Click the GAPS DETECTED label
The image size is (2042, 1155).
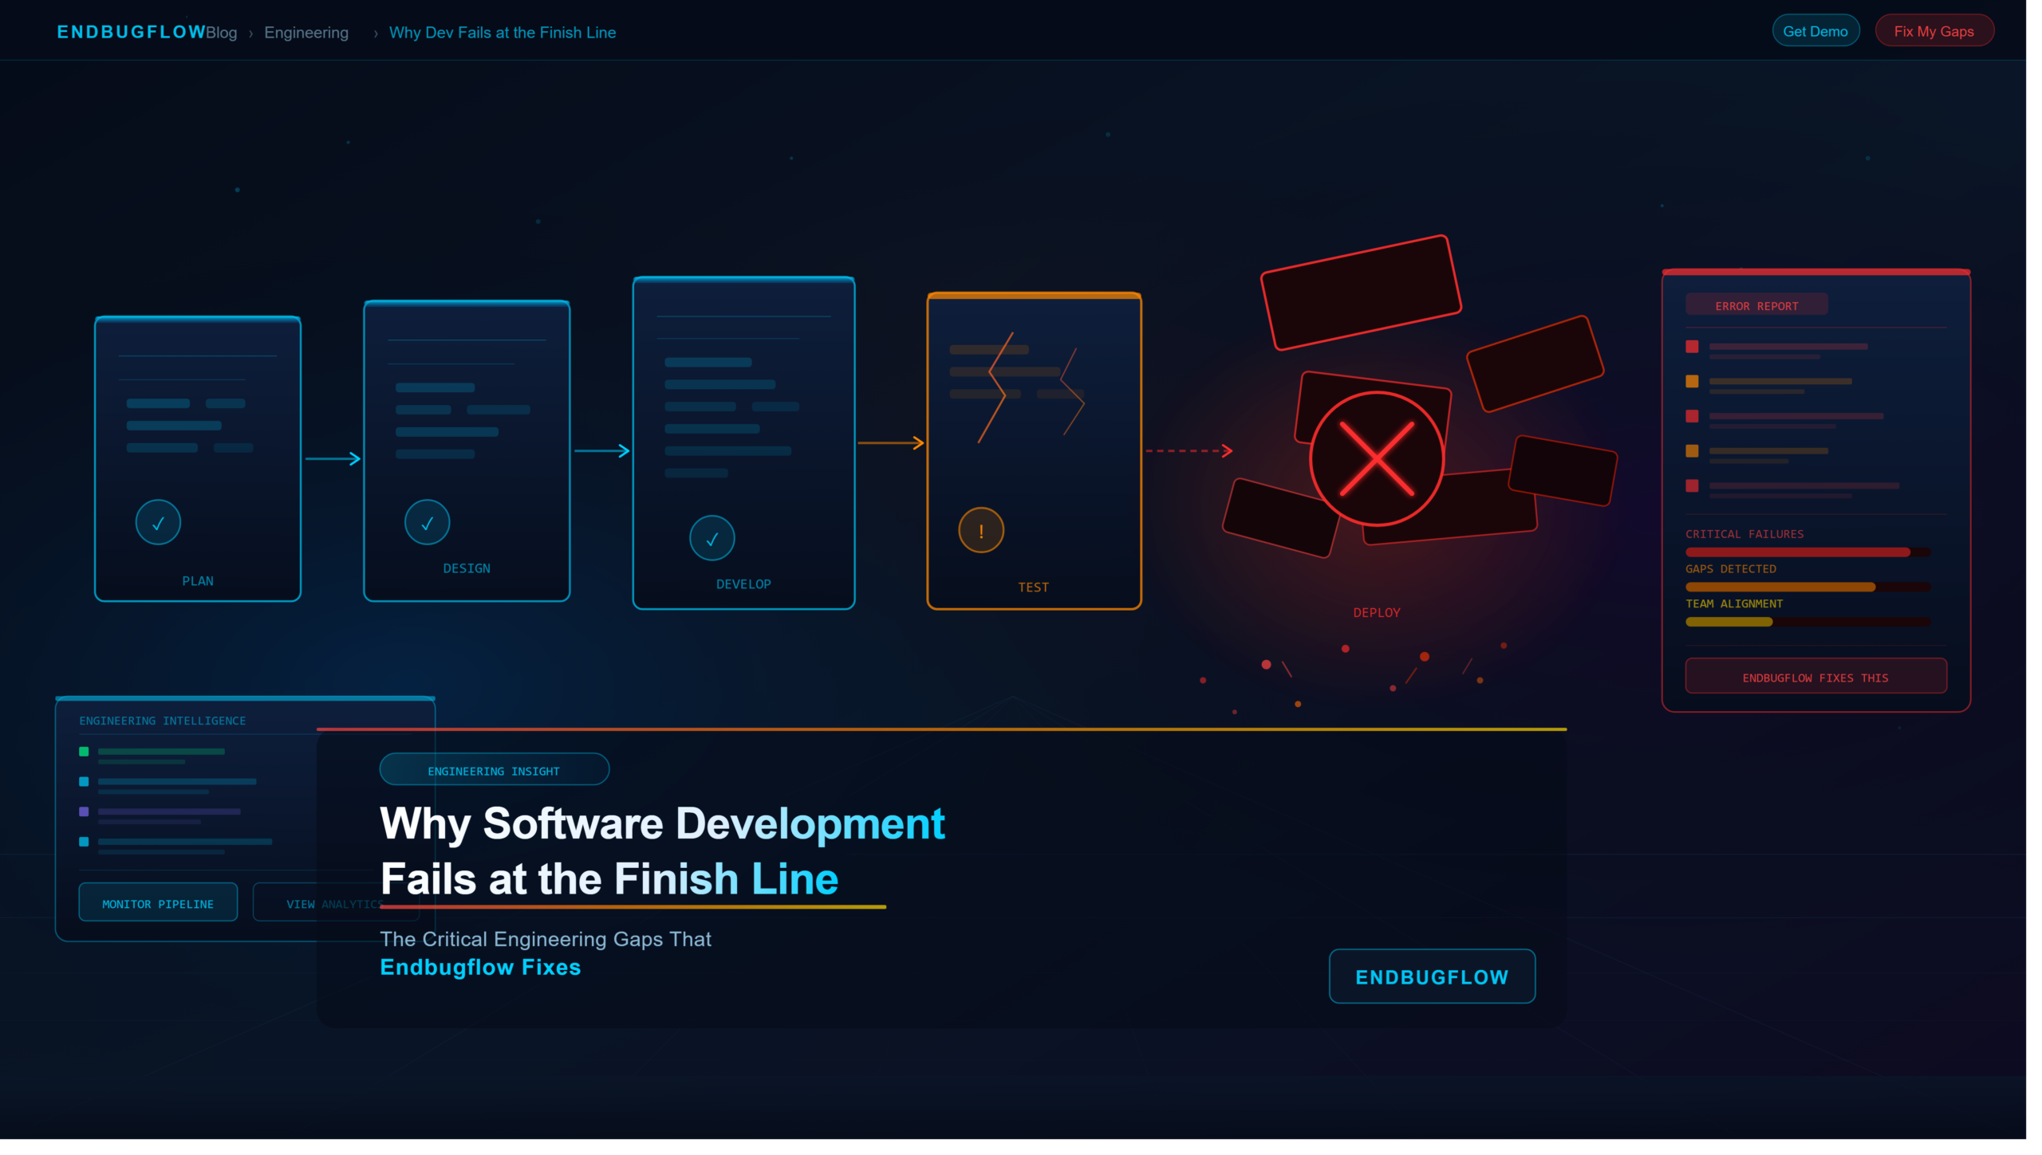pyautogui.click(x=1731, y=569)
